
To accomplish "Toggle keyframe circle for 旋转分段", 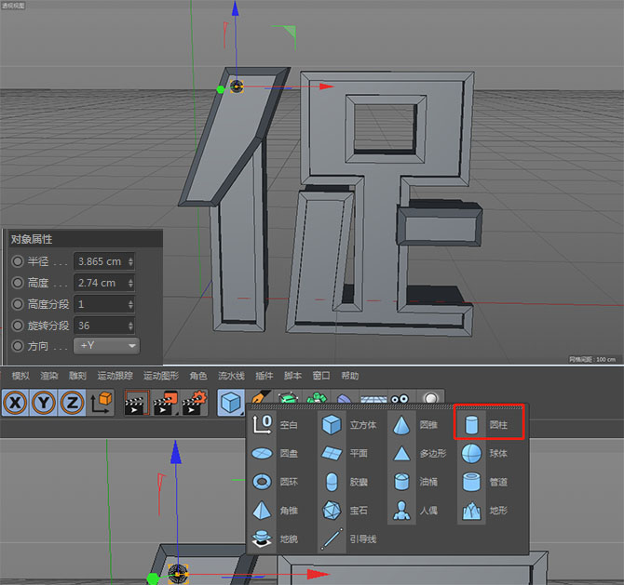I will pyautogui.click(x=18, y=326).
